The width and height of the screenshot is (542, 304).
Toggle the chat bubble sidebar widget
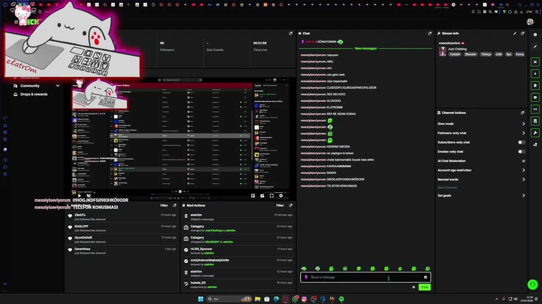[x=535, y=98]
